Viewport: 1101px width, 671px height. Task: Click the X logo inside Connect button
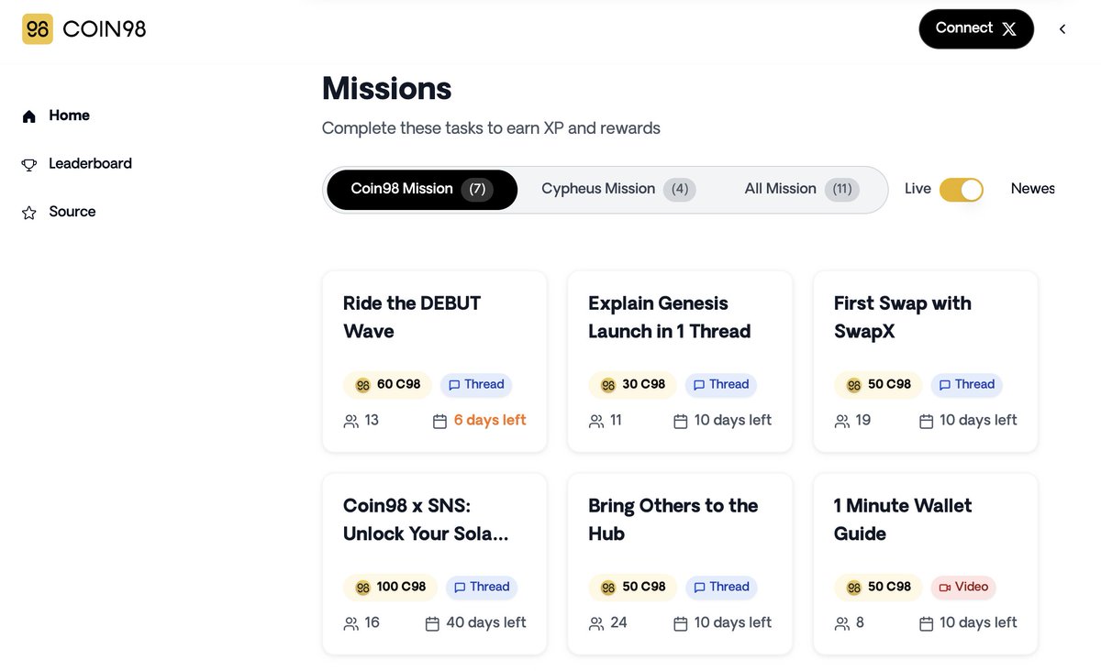pyautogui.click(x=1009, y=29)
